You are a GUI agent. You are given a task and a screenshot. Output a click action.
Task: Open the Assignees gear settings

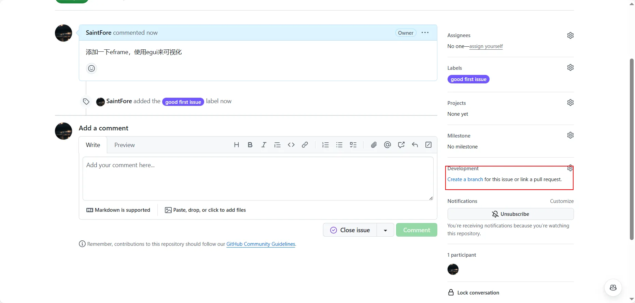pos(570,35)
